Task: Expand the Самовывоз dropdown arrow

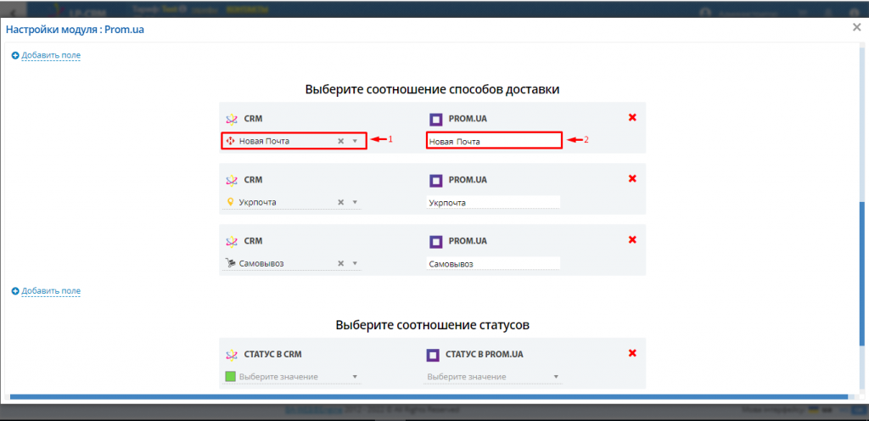Action: pos(356,263)
